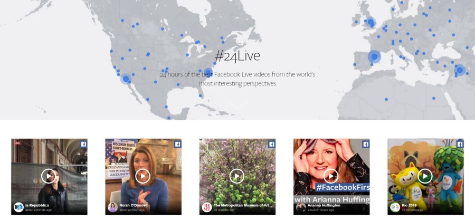
Task: Play the Norah O'Donnell video
Action: click(142, 176)
